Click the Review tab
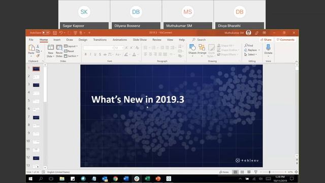Image resolution: width=325 pixels, height=183 pixels. pyautogui.click(x=157, y=40)
